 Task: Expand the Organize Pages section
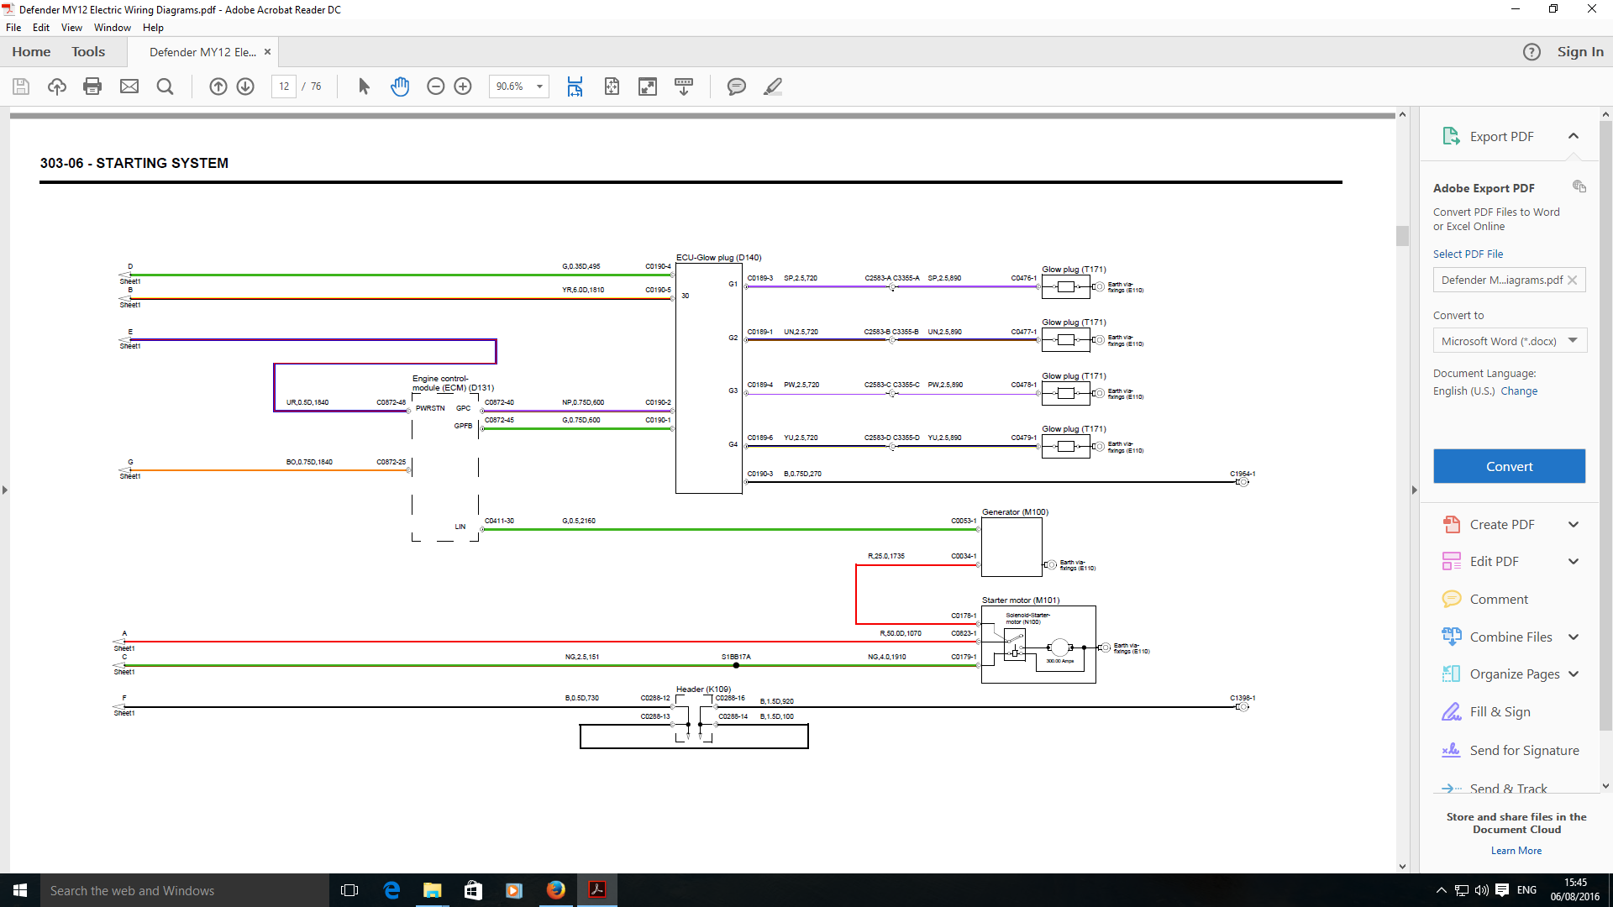pyautogui.click(x=1574, y=674)
